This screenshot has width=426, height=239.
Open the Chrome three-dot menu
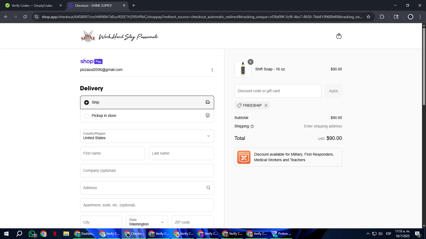420,17
